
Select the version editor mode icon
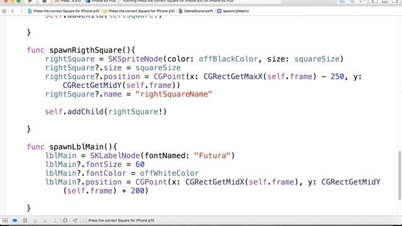pyautogui.click(x=362, y=1)
